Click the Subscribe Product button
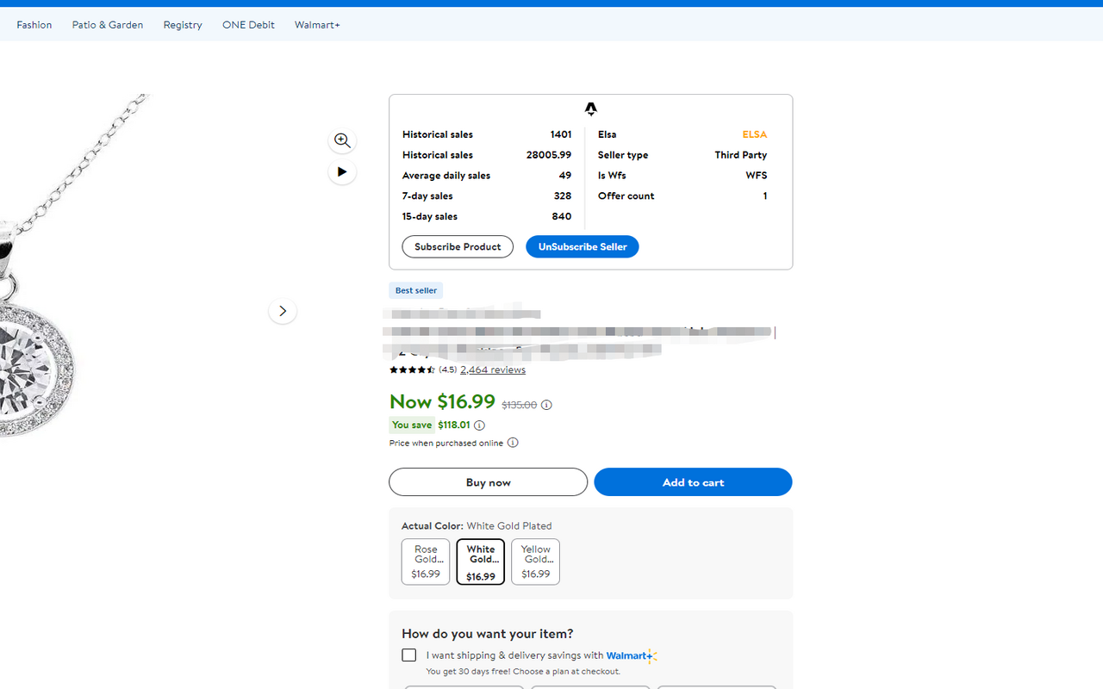1103x689 pixels. click(x=458, y=246)
